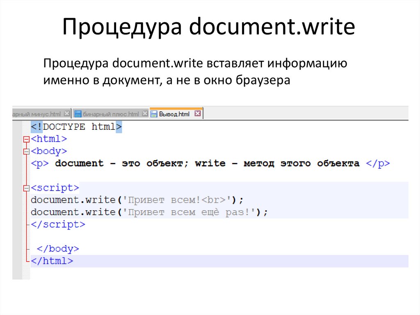Viewport: 420px width, 315px height.
Task: Click the save icon on Вывод.html tab
Action: [154, 114]
